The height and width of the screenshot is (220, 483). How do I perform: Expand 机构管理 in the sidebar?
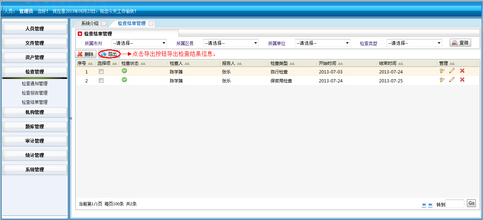coord(35,113)
